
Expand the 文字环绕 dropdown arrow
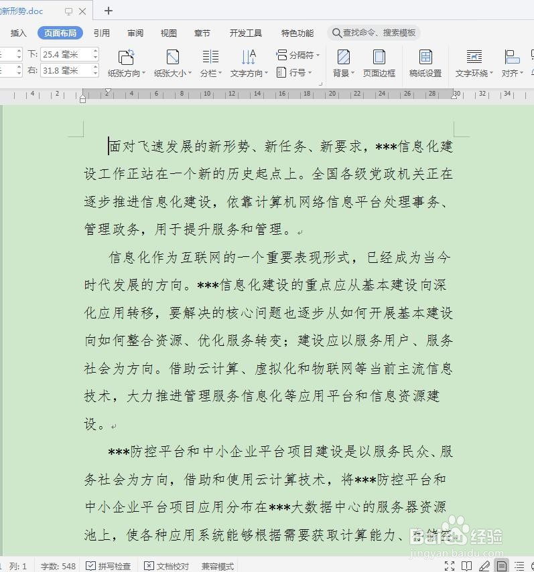491,73
